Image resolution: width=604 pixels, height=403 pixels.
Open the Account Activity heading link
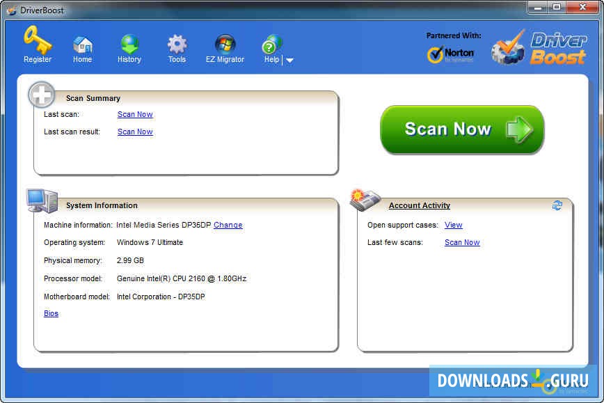[x=420, y=205]
